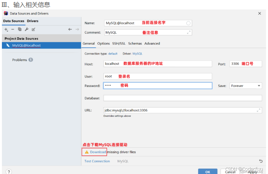Focus the Comment input field
Viewport: 268px width, 174px height.
pos(148,32)
